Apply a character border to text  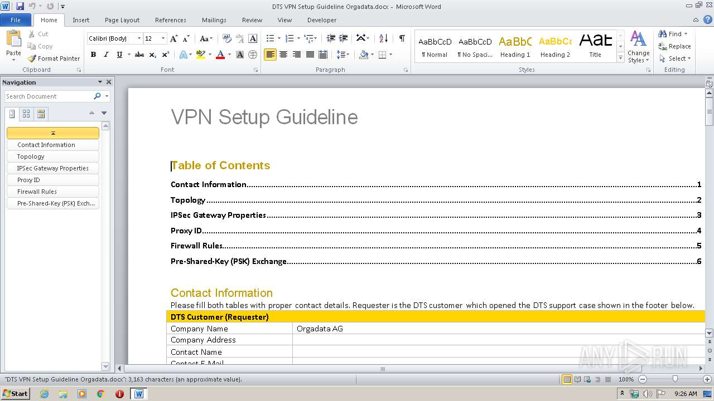coord(253,38)
